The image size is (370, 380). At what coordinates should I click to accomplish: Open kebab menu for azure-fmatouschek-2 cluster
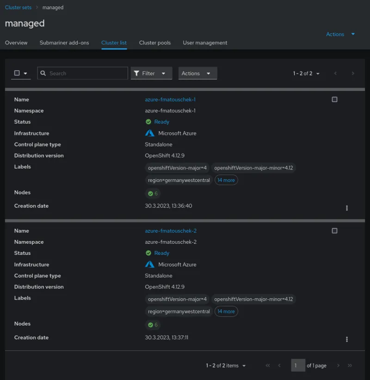(x=347, y=339)
